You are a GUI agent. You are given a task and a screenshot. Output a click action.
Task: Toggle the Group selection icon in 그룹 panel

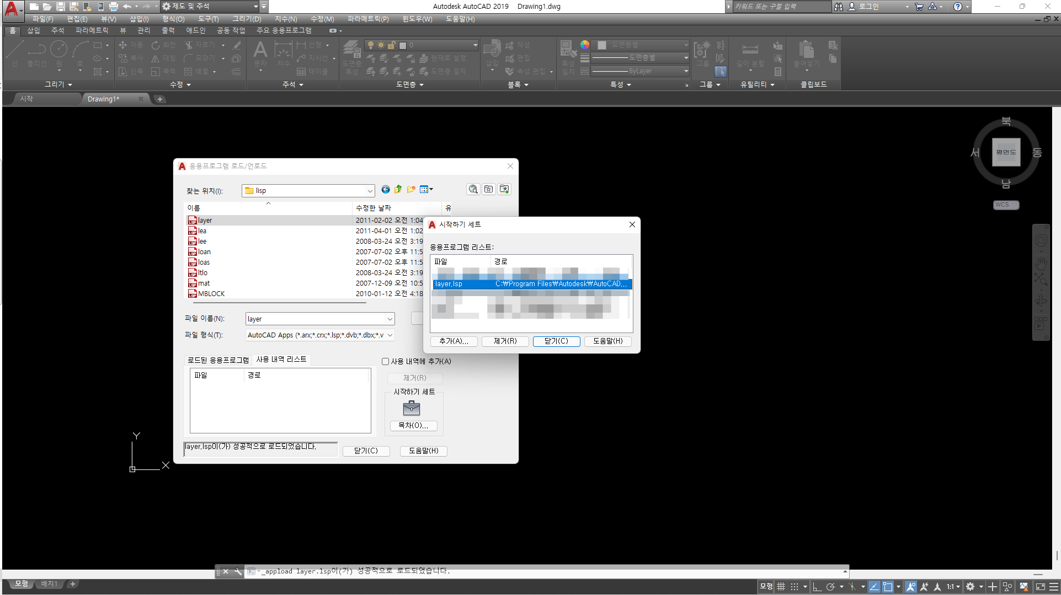coord(720,71)
